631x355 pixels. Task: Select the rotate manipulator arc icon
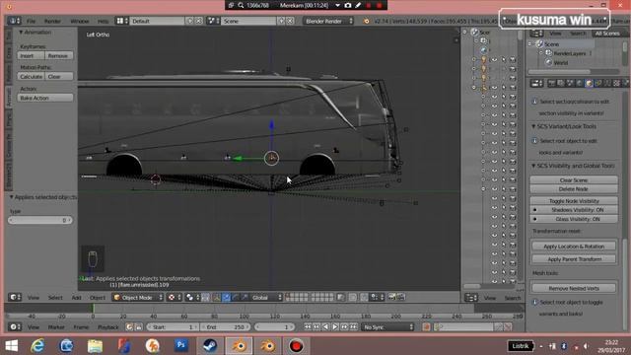tap(236, 298)
